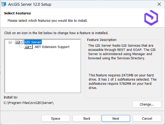The image size is (165, 125).
Task: Select the GIS Server feature label
Action: [x=33, y=42]
